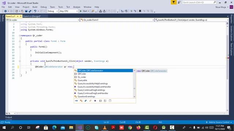The width and height of the screenshot is (234, 131).
Task: Click the Start debugging button
Action: pyautogui.click(x=84, y=11)
